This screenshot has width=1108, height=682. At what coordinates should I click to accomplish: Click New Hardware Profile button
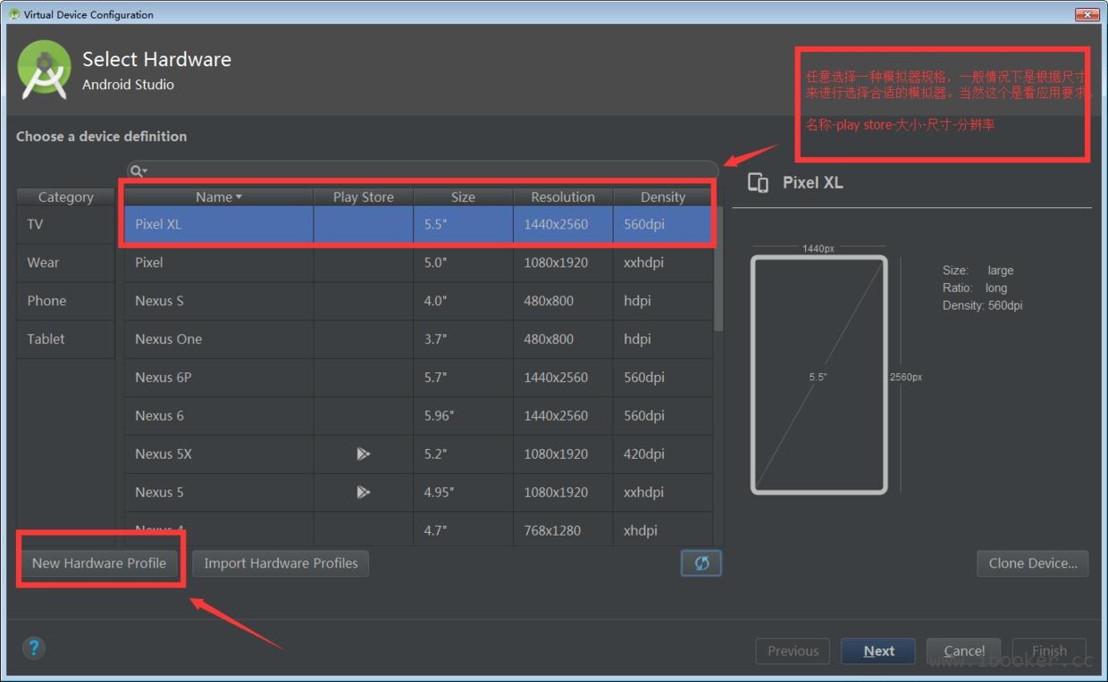click(x=99, y=563)
